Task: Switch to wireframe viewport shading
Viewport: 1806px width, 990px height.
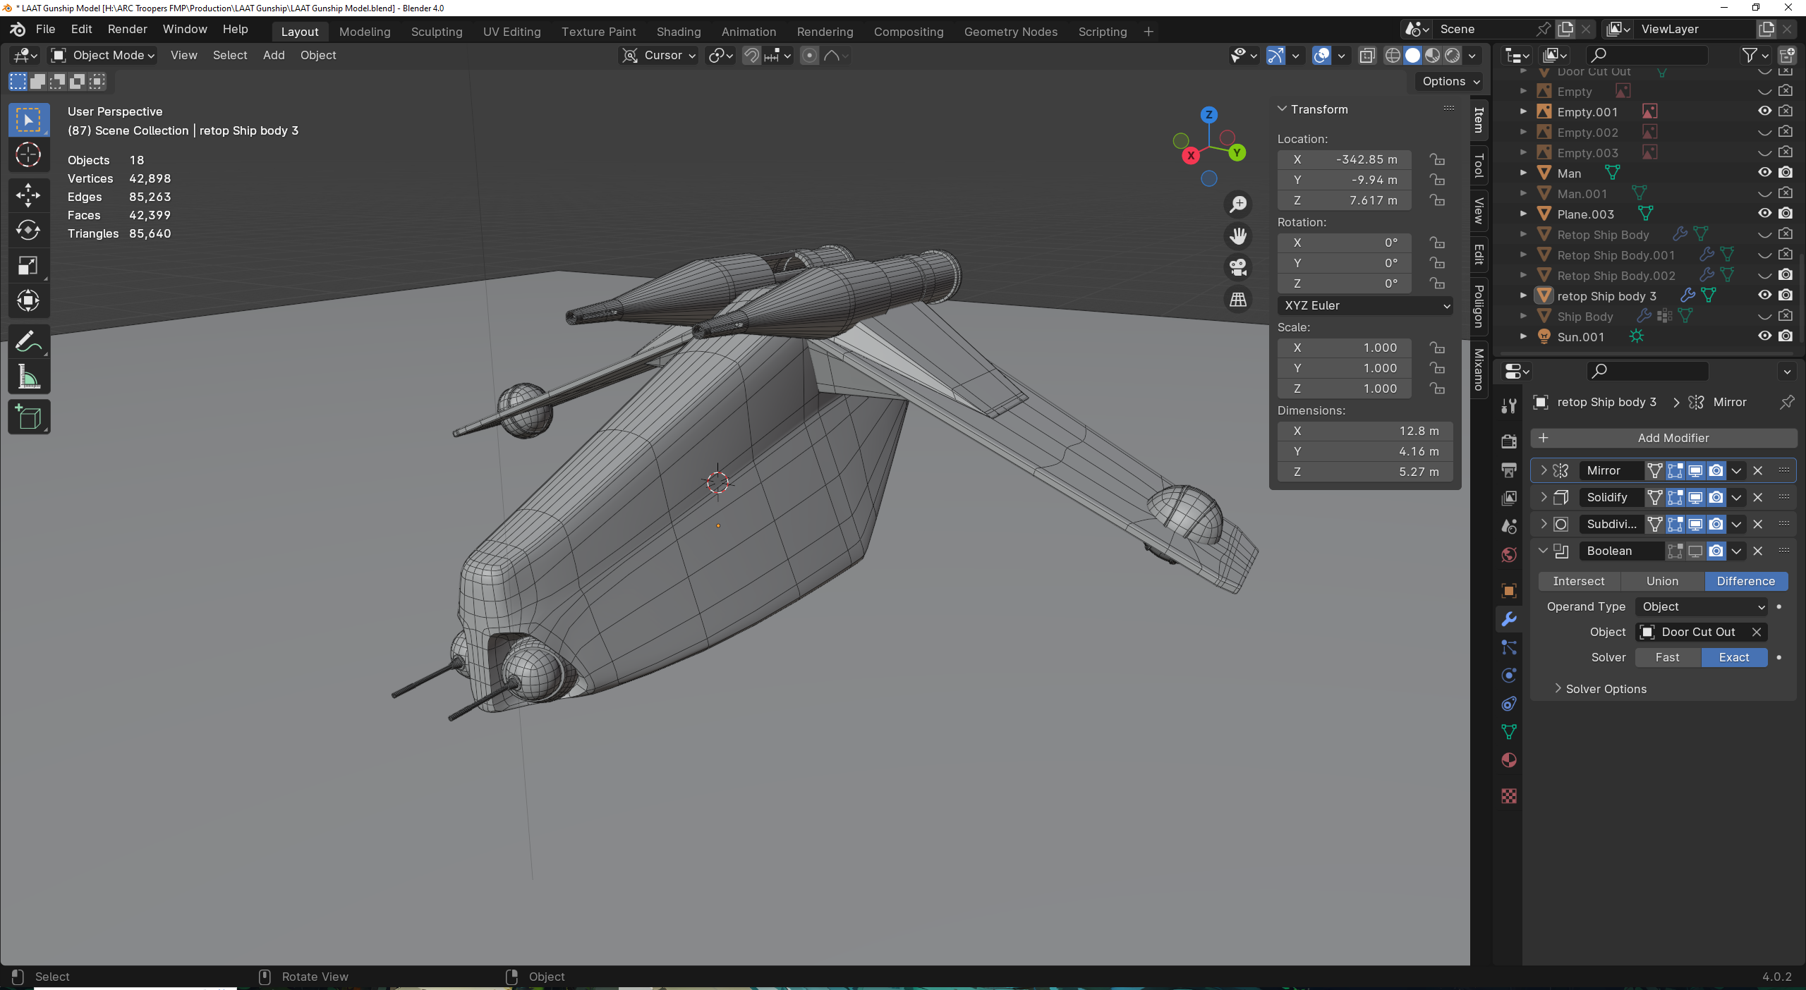Action: click(x=1393, y=56)
